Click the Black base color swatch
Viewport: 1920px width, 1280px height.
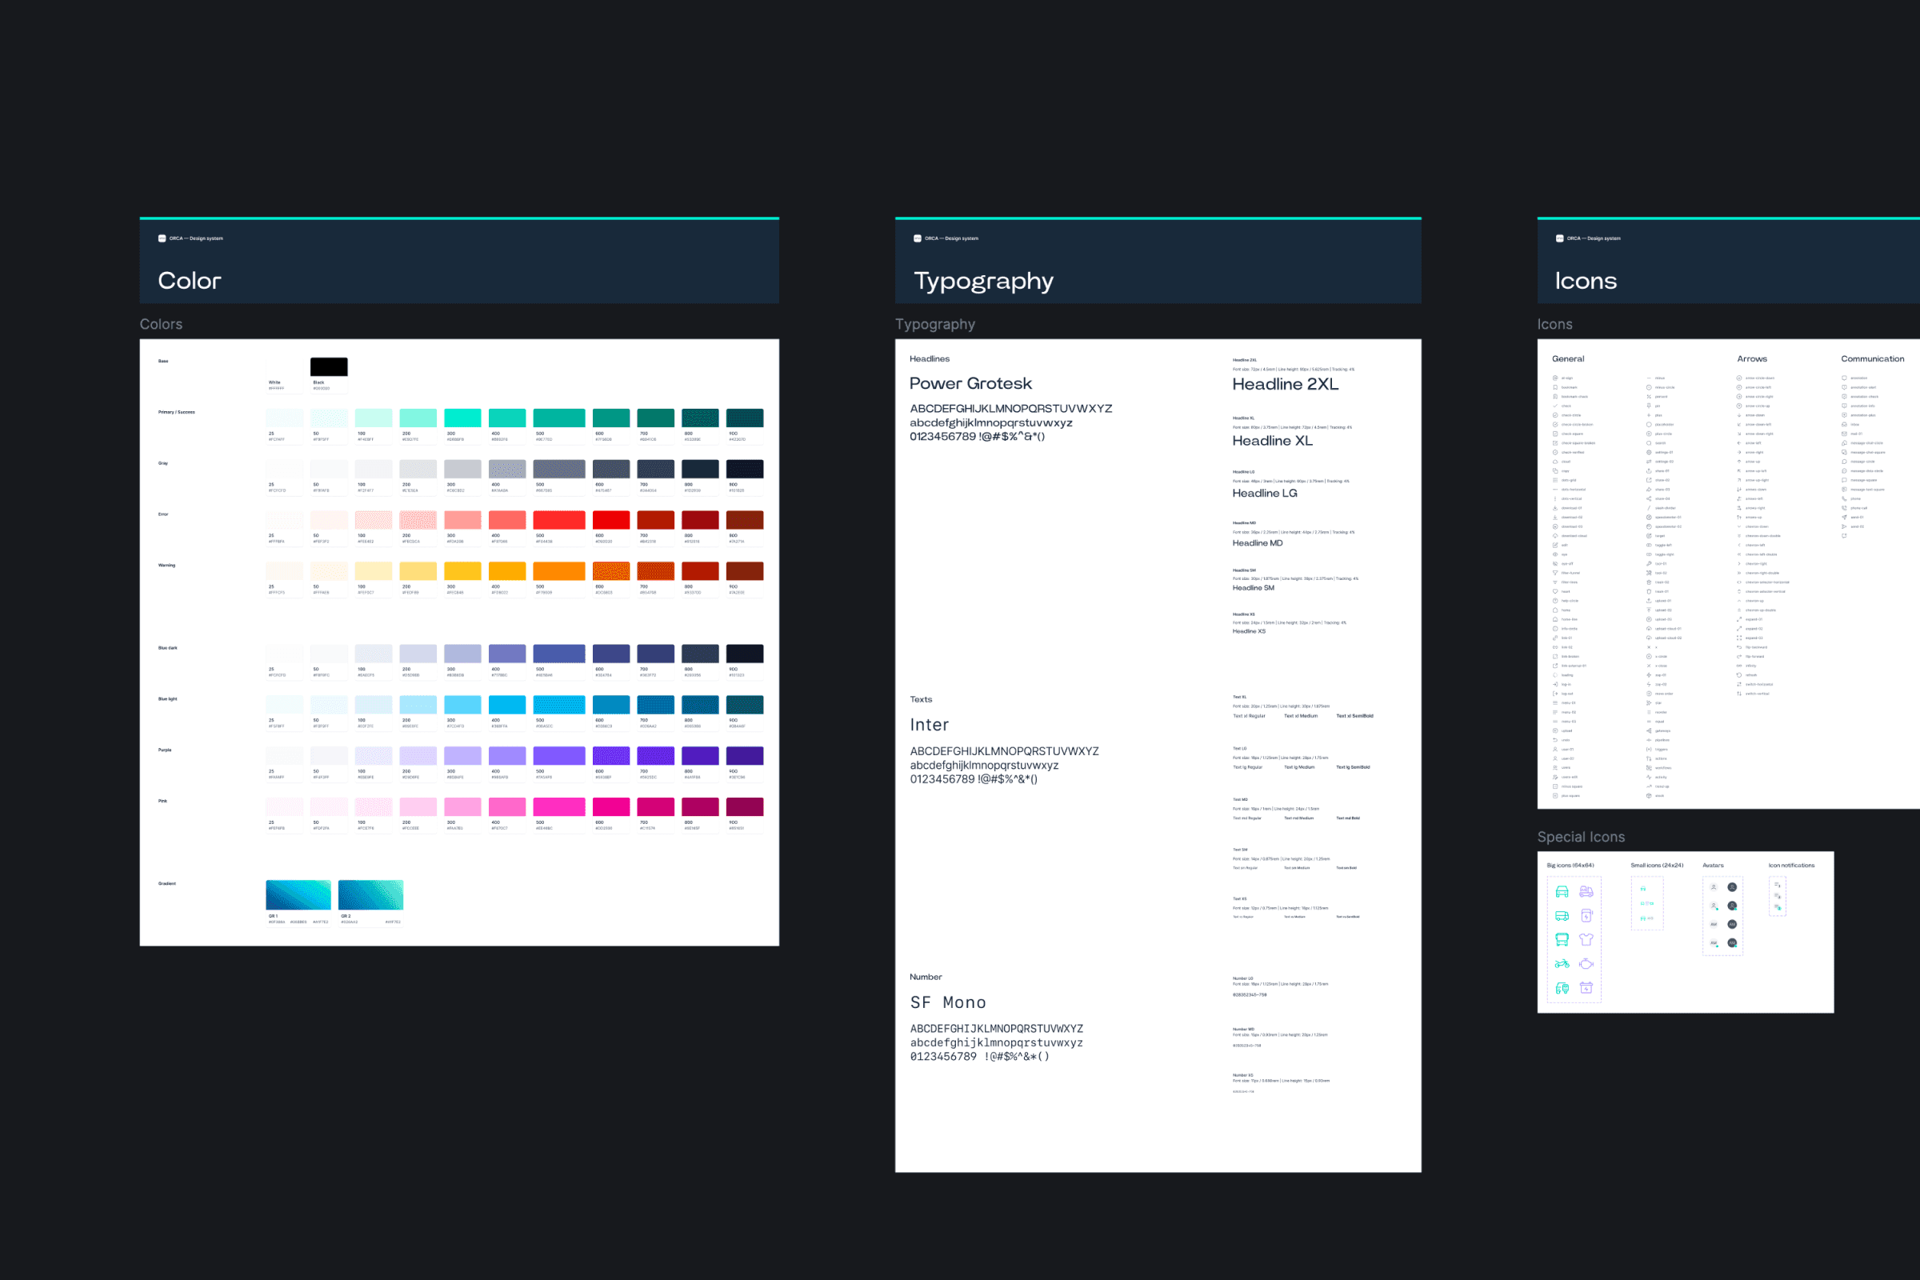[329, 366]
